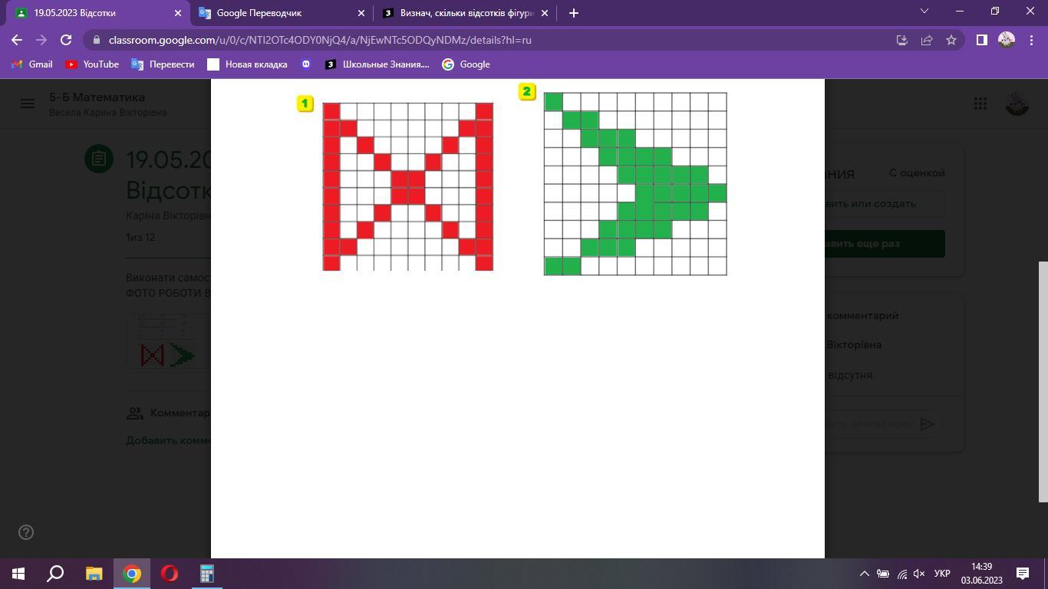
Task: Reload the page with the refresh icon
Action: 66,40
